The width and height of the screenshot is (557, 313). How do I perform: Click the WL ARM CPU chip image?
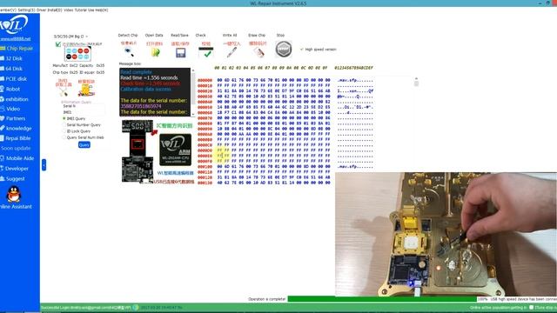point(175,150)
